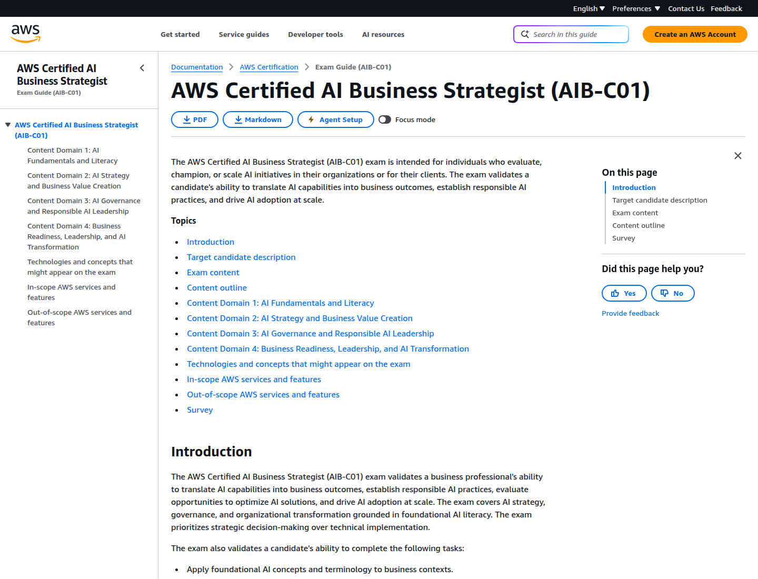Jump to Exam content in On this page
758x579 pixels.
[x=635, y=213]
